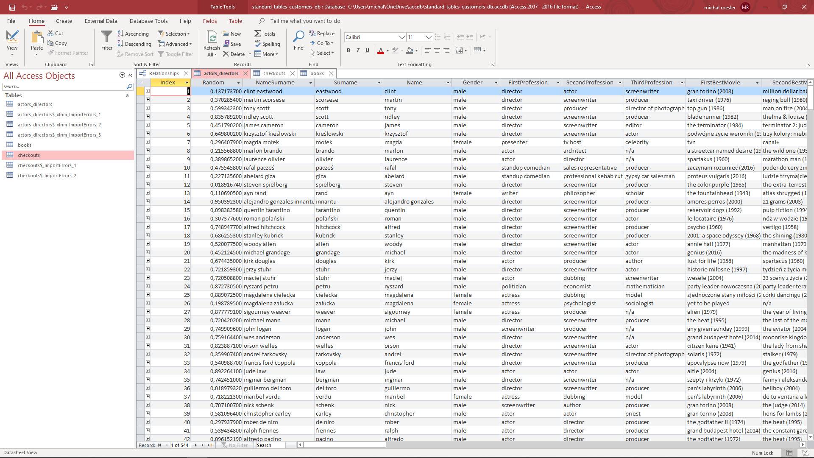
Task: Toggle the Totals row
Action: [265, 34]
